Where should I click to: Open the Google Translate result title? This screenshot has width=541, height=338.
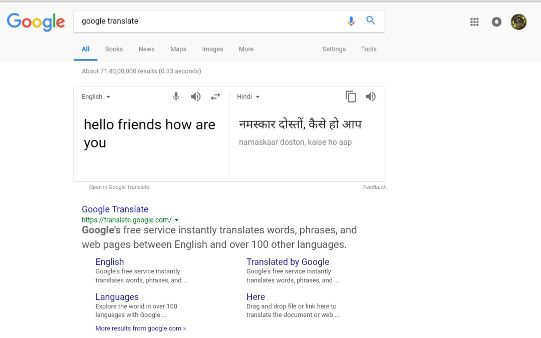point(115,209)
